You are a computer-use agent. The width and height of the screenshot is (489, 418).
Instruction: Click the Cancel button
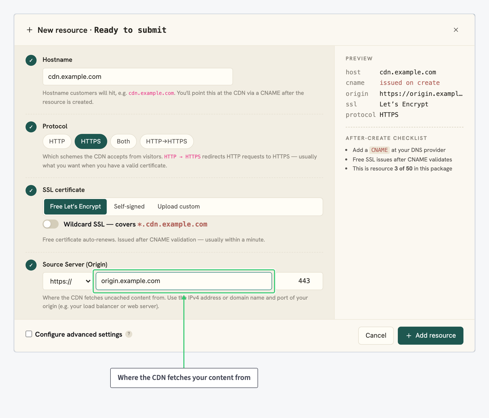pos(376,335)
